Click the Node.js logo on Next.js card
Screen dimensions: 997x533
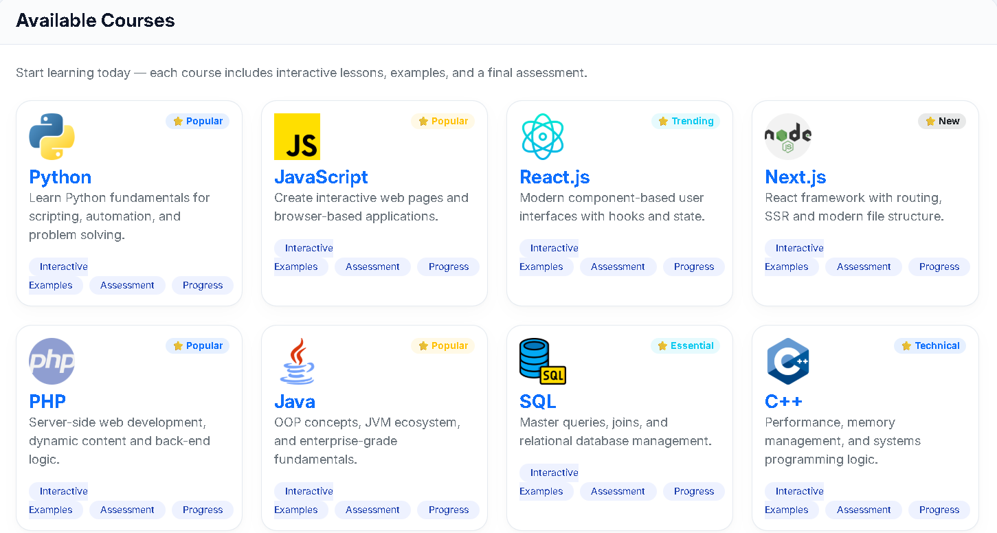pyautogui.click(x=787, y=137)
